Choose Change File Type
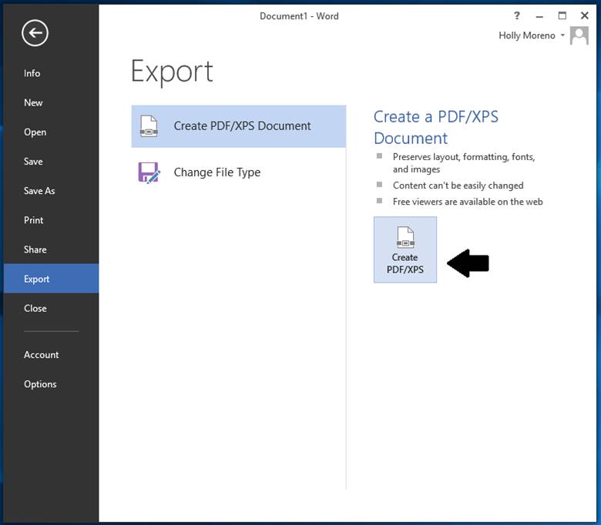Screen dimensions: 601x525 [238, 172]
